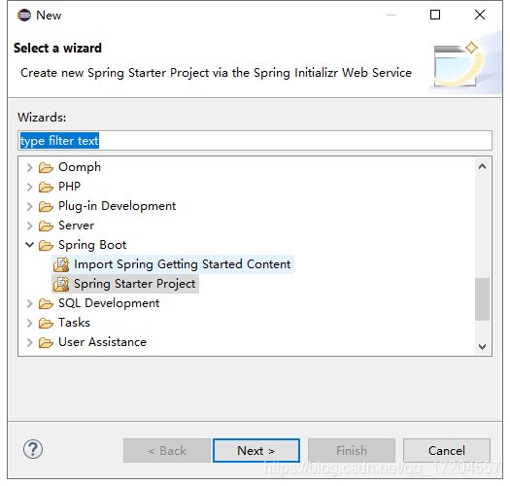Select Spring Starter Project wizard
This screenshot has width=510, height=486.
click(x=135, y=284)
